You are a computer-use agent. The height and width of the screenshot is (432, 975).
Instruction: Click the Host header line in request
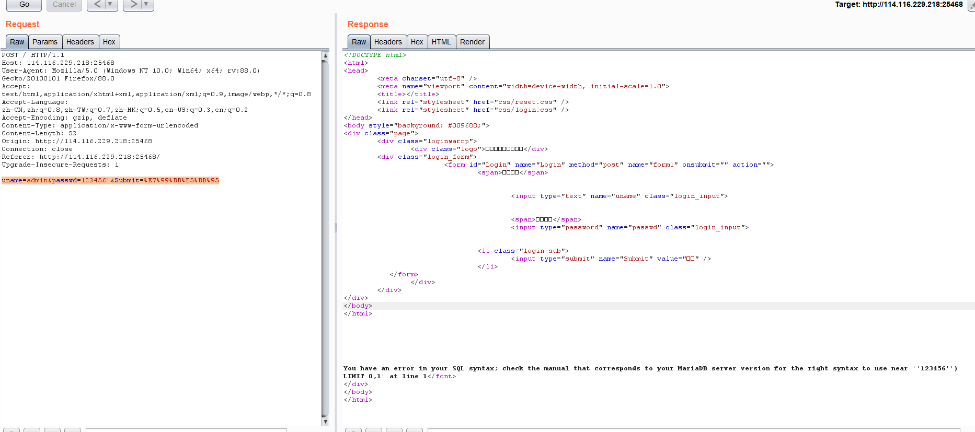click(58, 63)
